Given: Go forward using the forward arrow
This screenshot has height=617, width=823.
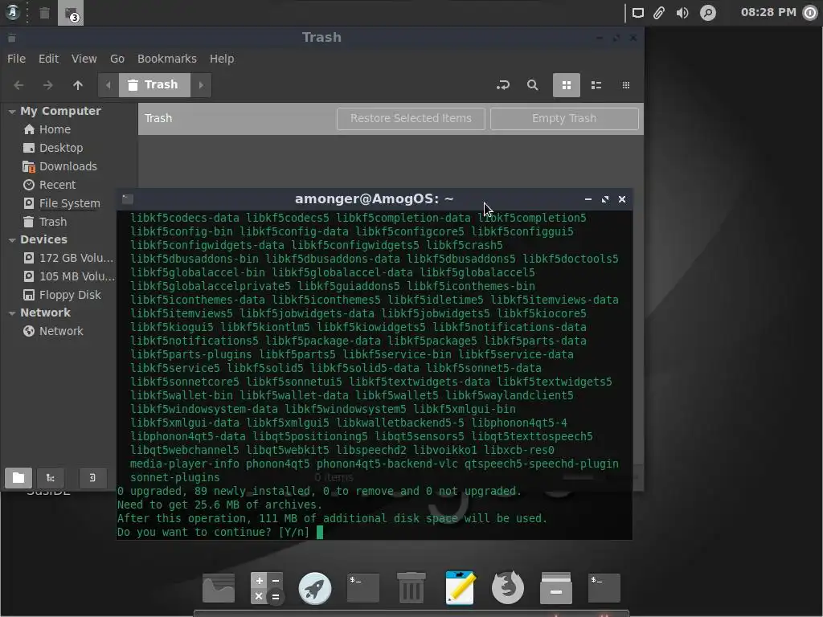Looking at the screenshot, I should pyautogui.click(x=47, y=85).
